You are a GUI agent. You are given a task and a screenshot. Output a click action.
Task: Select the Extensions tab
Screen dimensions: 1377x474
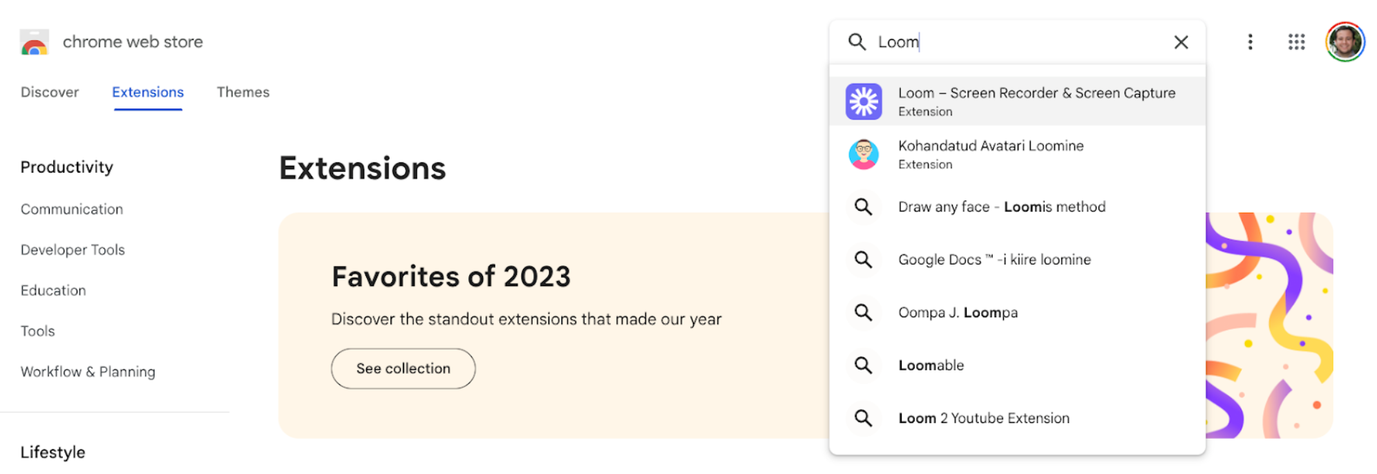[x=147, y=92]
